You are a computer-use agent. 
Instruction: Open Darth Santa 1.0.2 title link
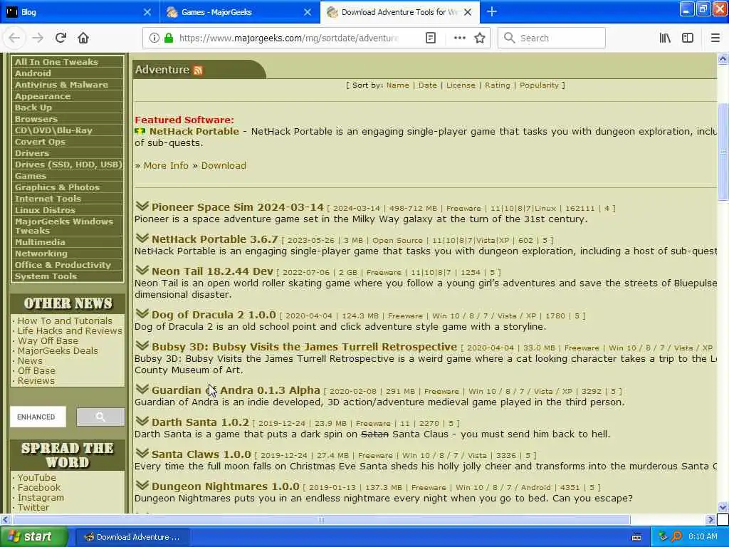200,422
